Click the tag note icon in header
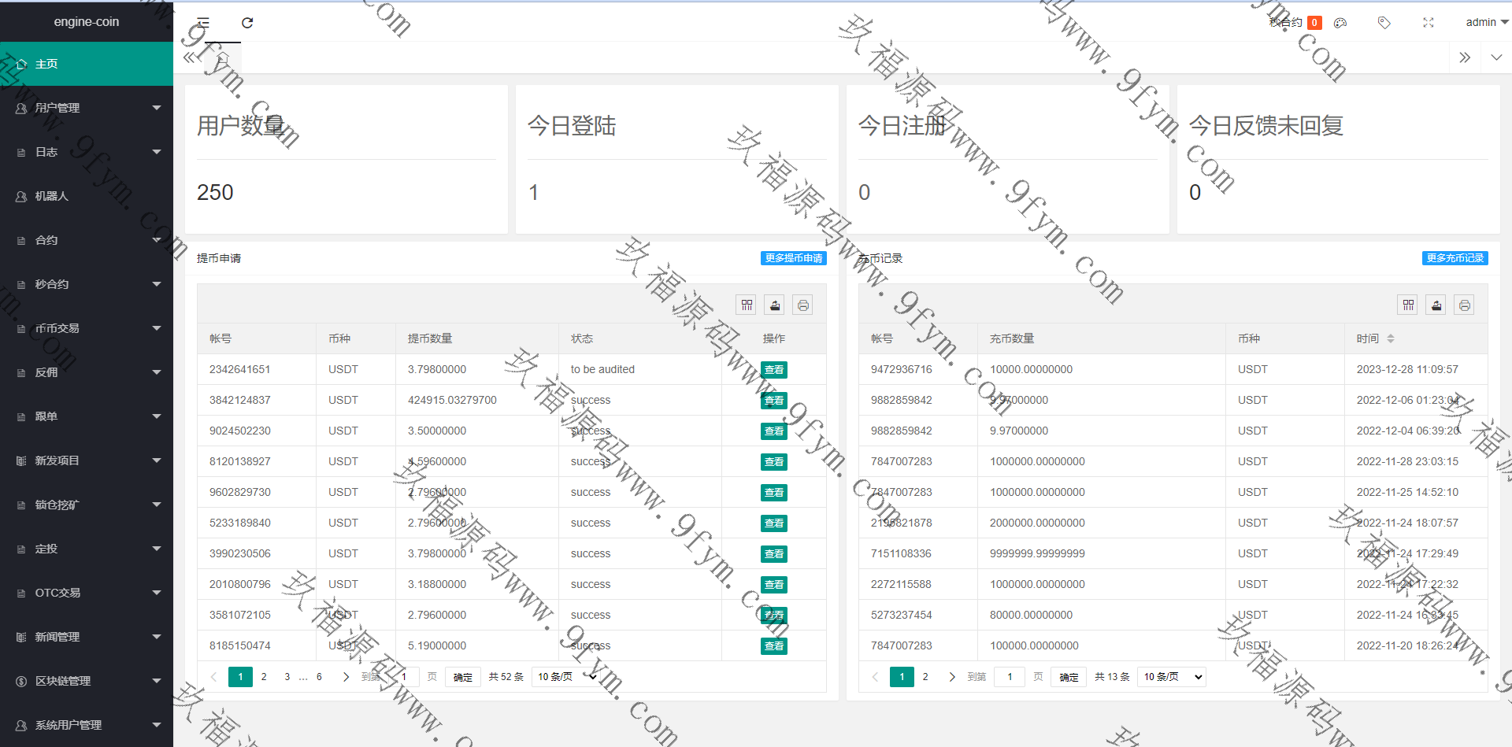The image size is (1512, 747). coord(1384,23)
